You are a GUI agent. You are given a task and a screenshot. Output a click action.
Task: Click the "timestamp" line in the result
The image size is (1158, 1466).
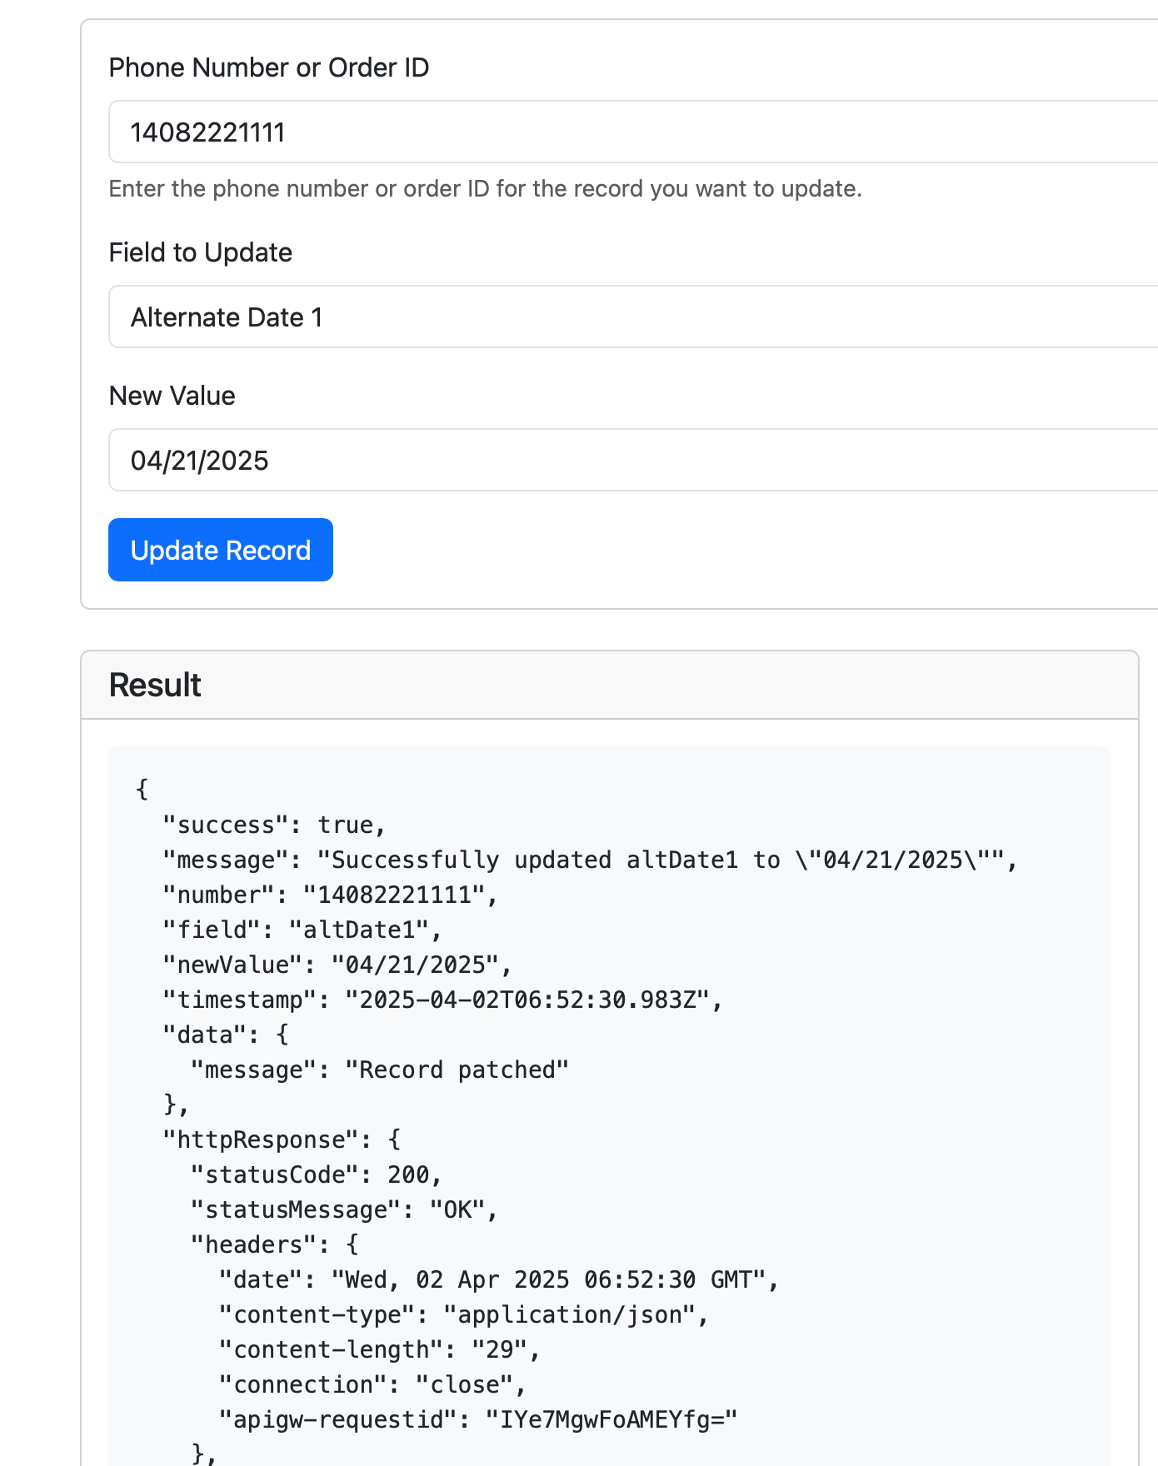442,1000
